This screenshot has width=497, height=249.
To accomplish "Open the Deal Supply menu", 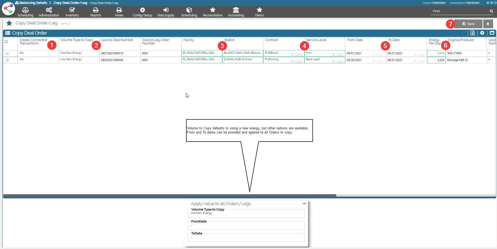I will point(166,12).
